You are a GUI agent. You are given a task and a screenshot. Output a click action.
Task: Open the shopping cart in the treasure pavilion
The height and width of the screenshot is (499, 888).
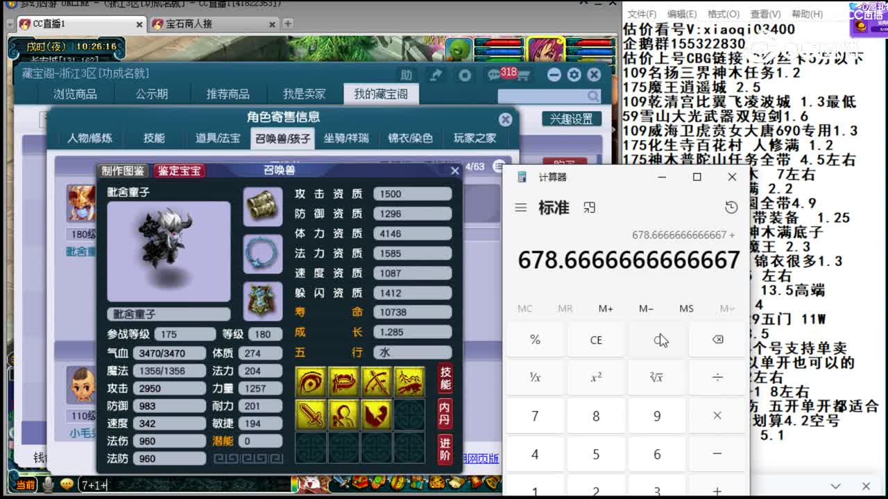(524, 75)
